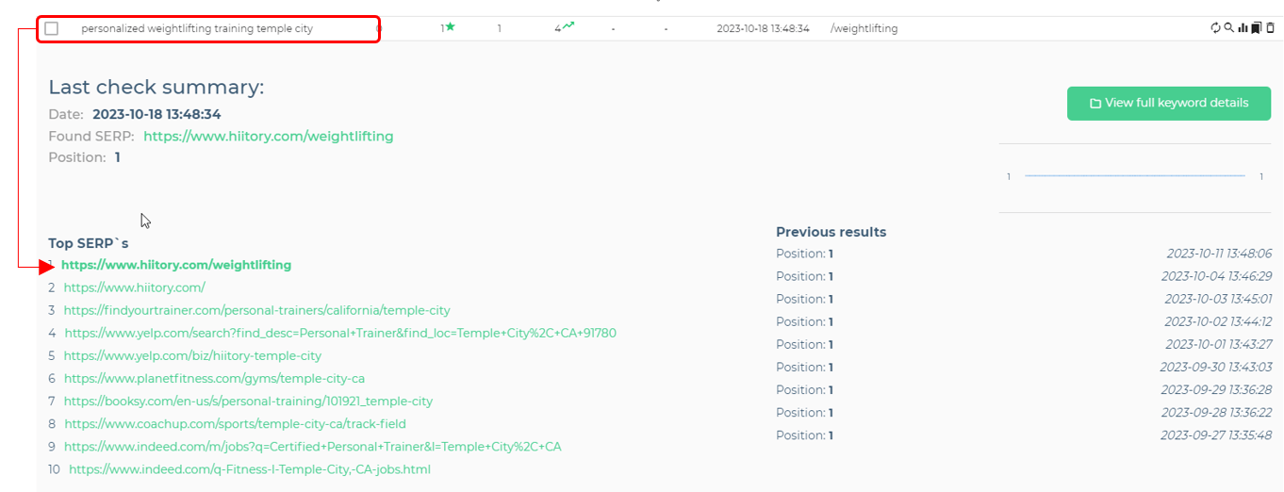This screenshot has width=1284, height=492.
Task: Click the green upward trend arrow icon
Action: click(x=568, y=27)
